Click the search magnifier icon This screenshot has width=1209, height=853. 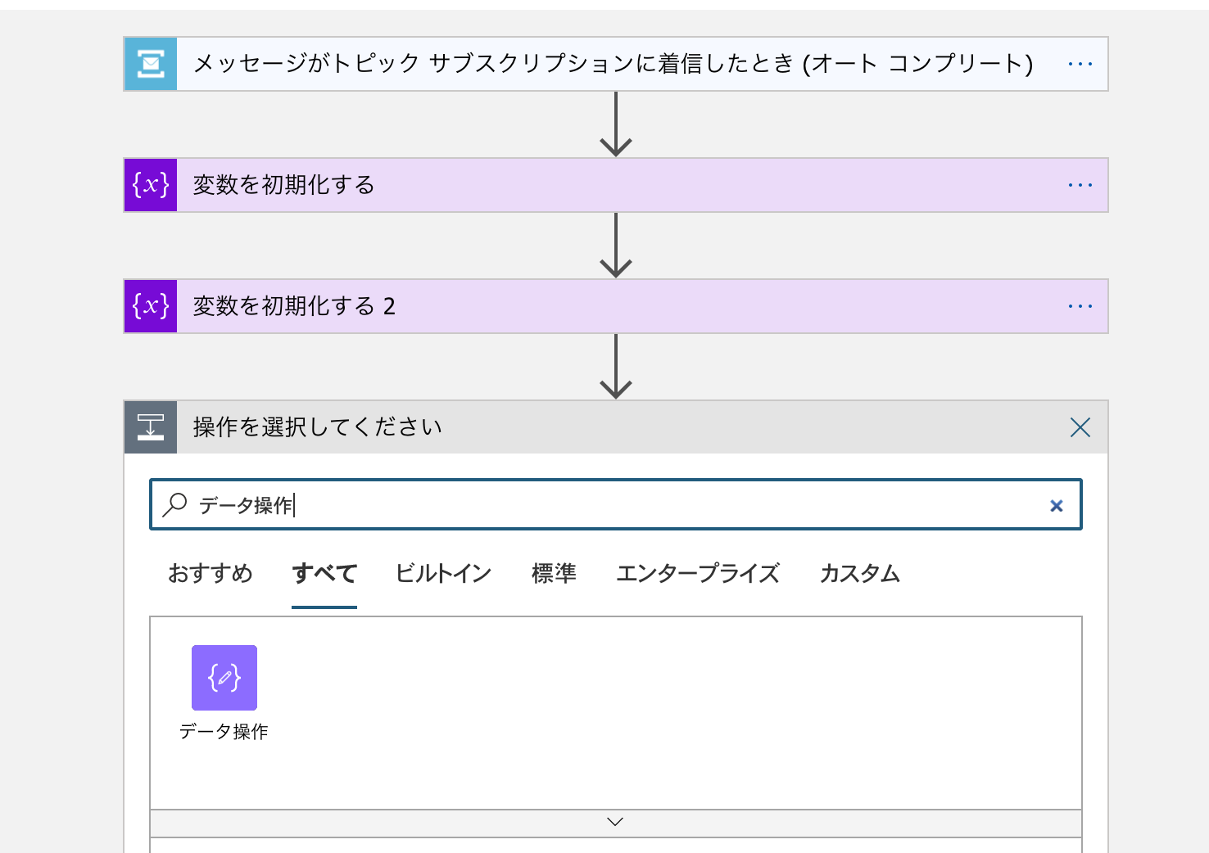coord(174,505)
